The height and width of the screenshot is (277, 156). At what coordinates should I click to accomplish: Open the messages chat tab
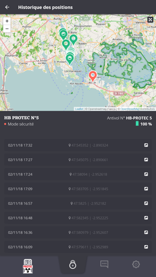pos(104,264)
